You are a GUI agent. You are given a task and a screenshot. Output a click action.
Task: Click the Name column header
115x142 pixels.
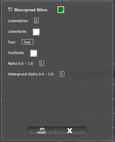click(81, 71)
